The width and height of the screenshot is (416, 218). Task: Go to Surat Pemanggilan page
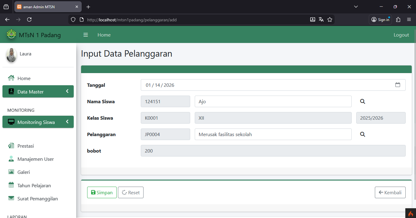(x=37, y=199)
